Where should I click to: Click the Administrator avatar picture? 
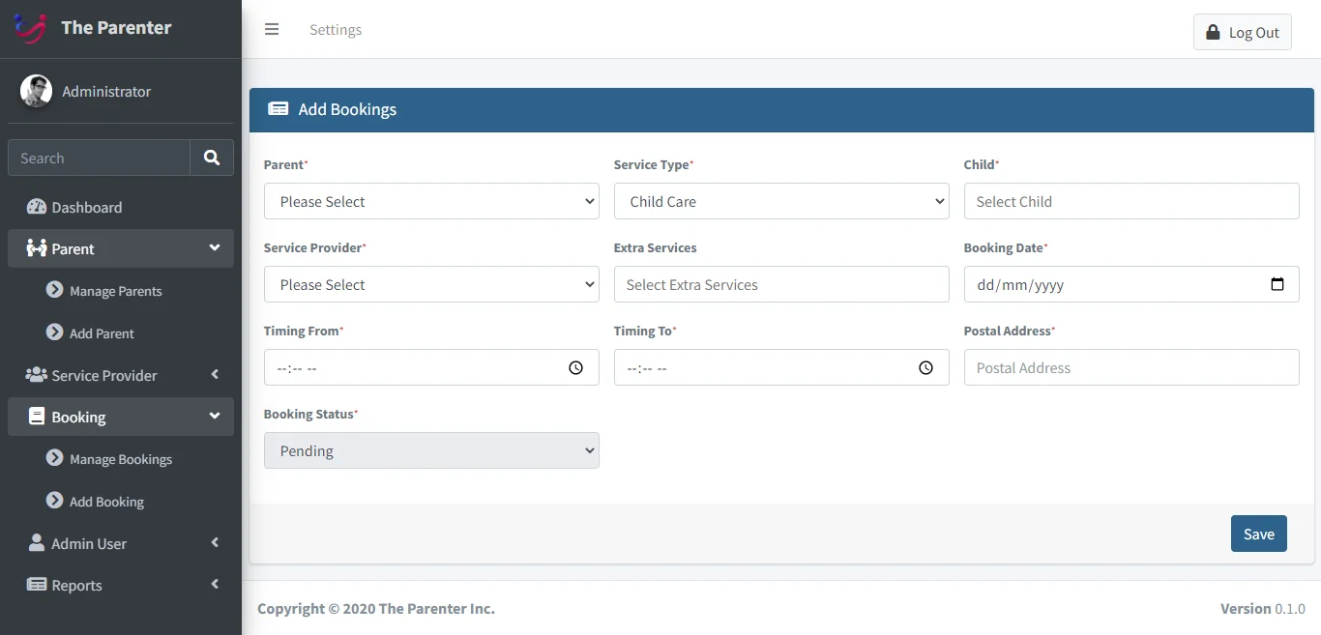(36, 91)
